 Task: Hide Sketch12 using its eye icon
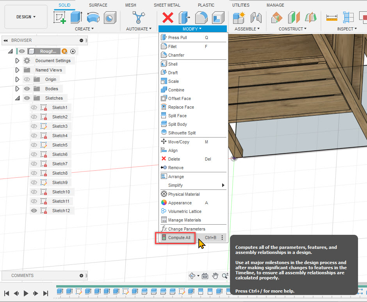34,211
